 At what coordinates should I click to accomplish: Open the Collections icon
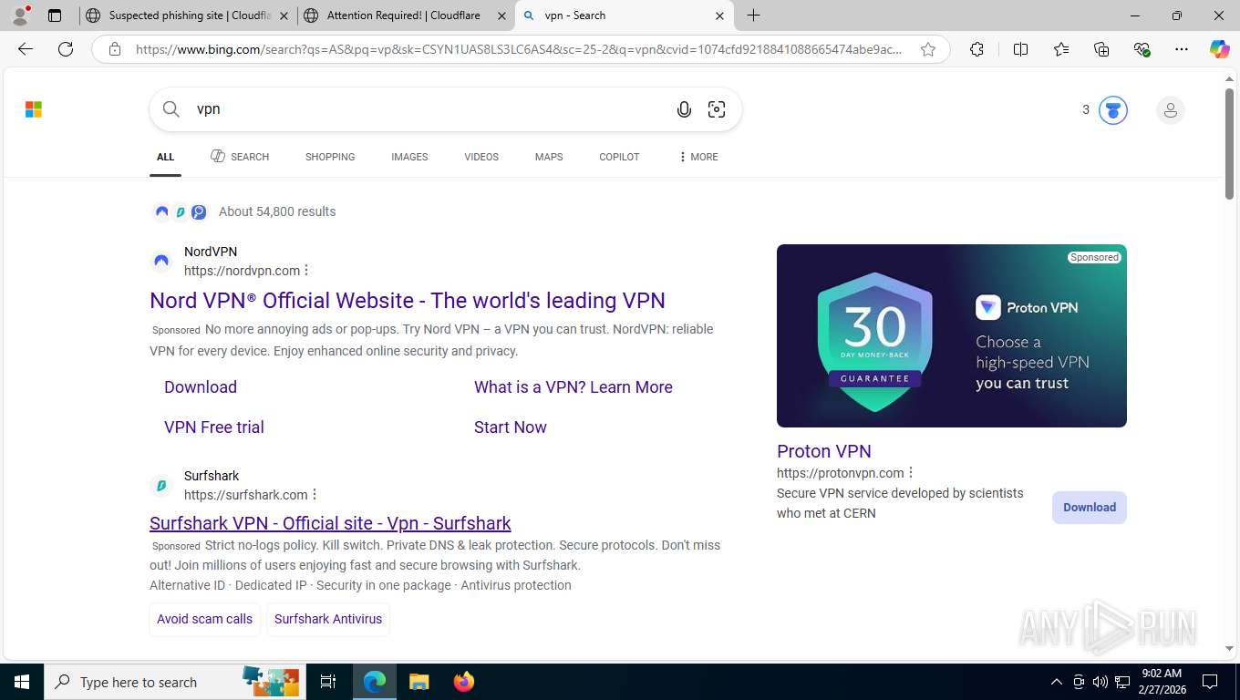point(1101,49)
